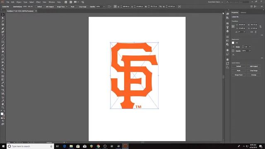Viewport: 265px width, 149px height.
Task: Click the Search Adobe Stock field
Action: pyautogui.click(x=239, y=2)
